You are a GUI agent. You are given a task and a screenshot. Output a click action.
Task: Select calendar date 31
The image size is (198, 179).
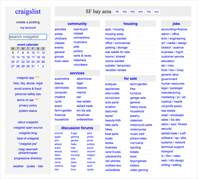tap(33, 66)
